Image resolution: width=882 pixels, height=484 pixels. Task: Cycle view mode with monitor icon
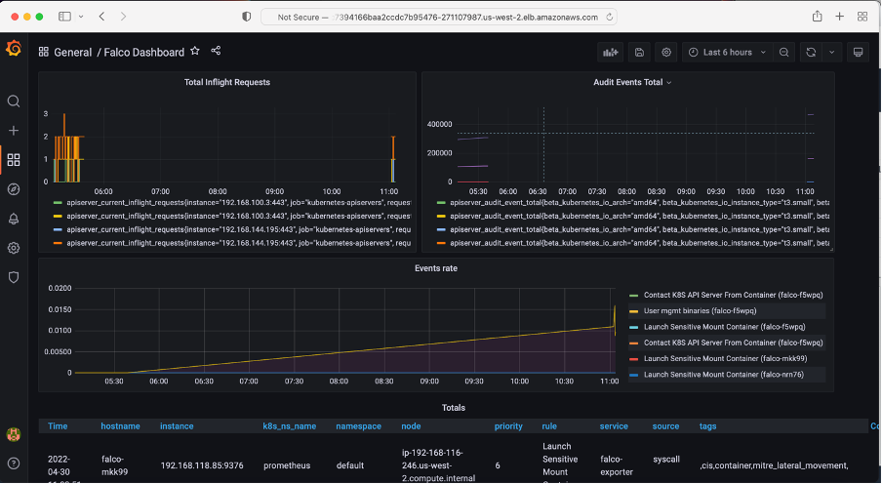(x=858, y=53)
